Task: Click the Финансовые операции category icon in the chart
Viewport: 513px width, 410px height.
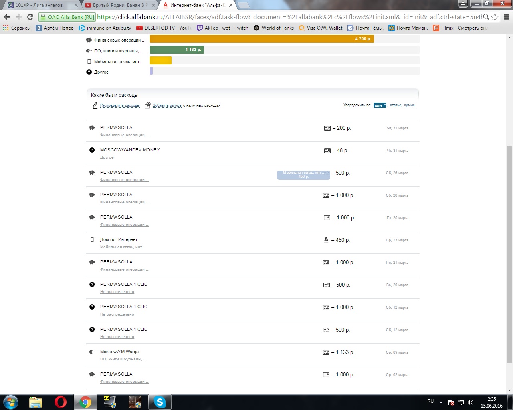Action: coord(89,40)
